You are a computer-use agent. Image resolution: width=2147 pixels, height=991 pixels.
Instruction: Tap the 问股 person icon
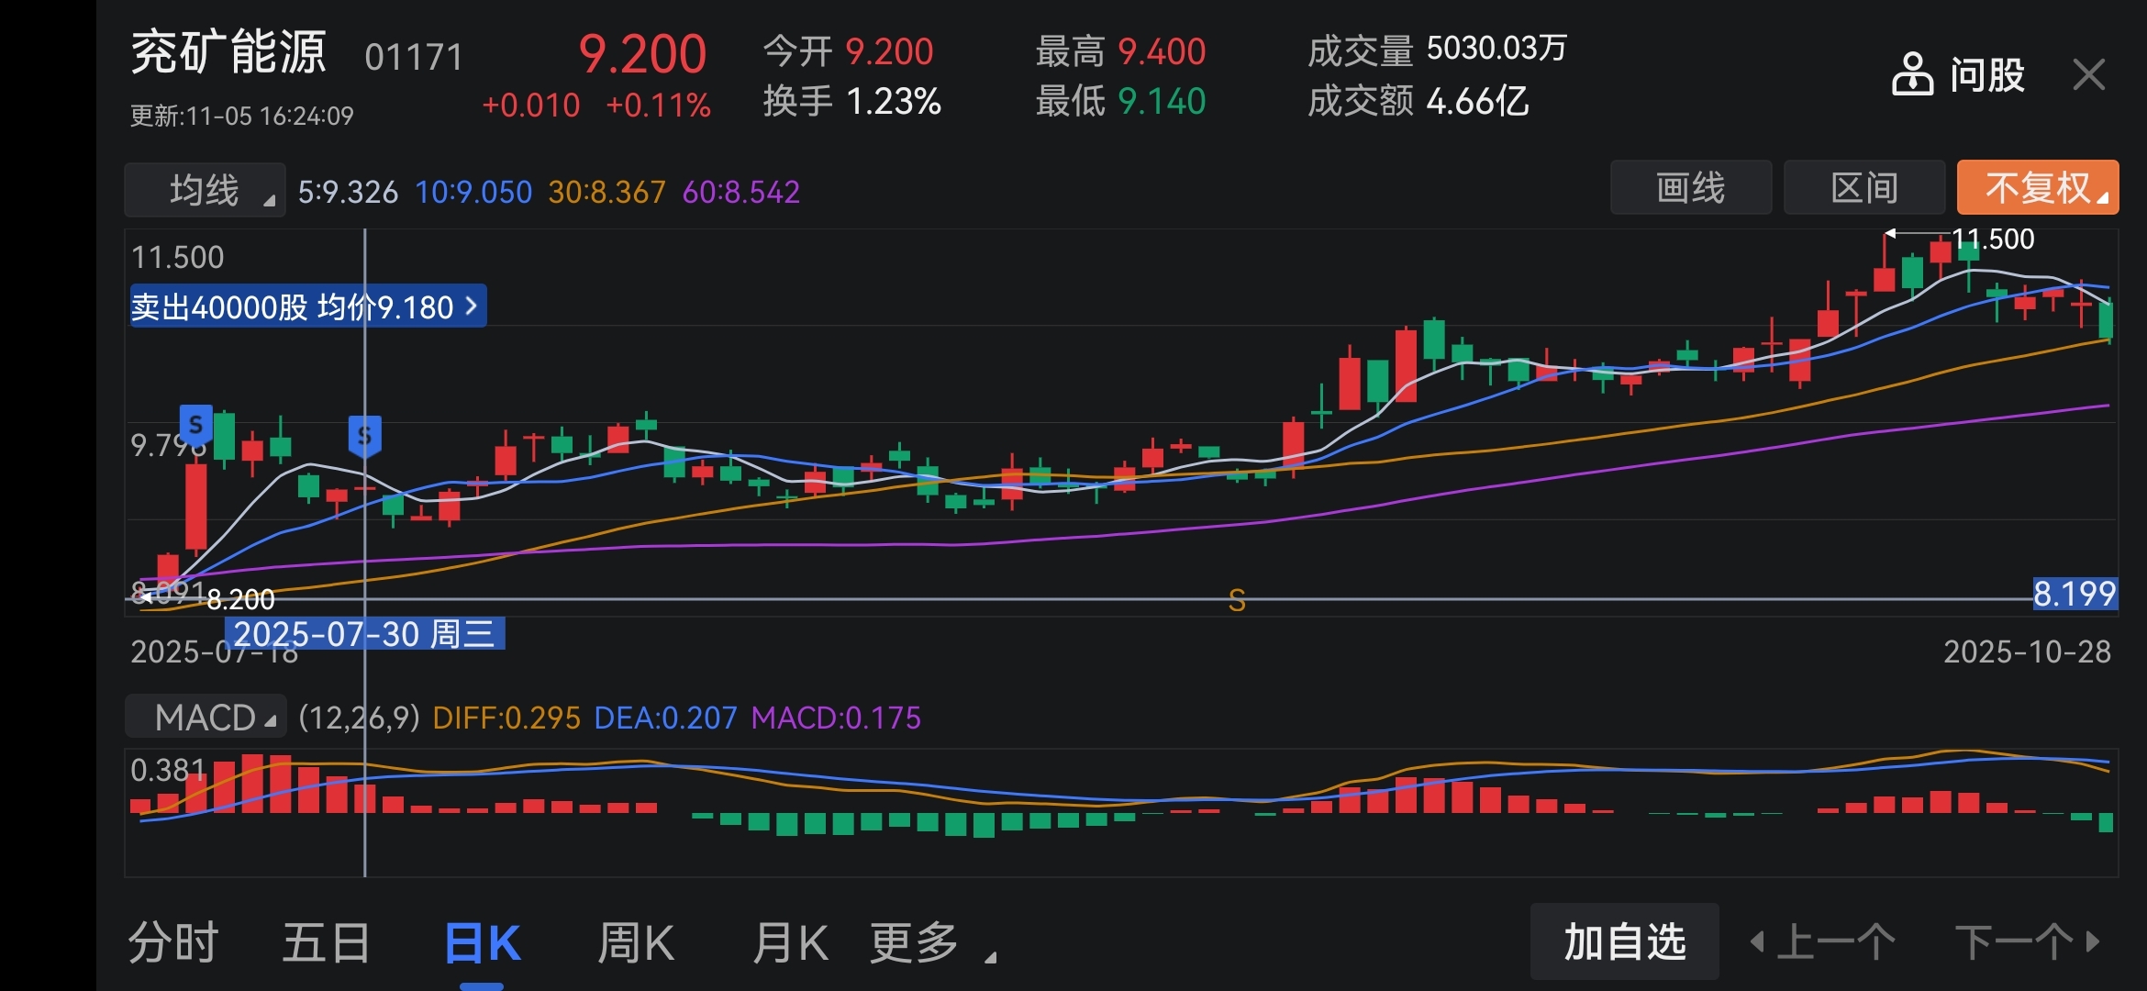1912,75
